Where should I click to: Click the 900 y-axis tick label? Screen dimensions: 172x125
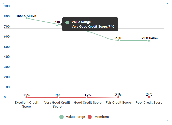point(7,6)
